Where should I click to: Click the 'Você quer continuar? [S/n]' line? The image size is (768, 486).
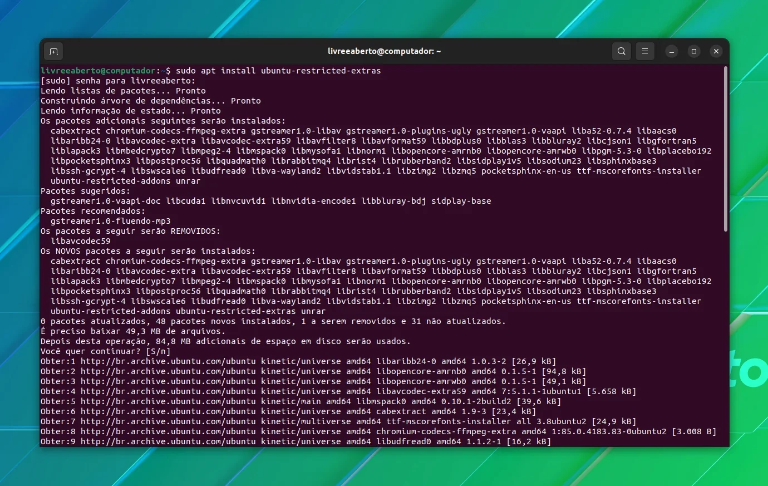point(106,351)
